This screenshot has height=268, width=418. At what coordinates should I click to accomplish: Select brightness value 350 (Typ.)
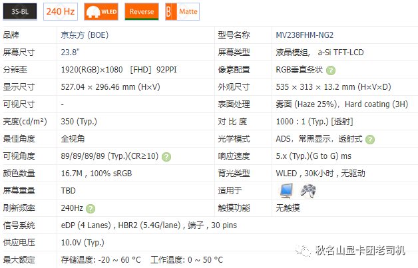point(79,122)
